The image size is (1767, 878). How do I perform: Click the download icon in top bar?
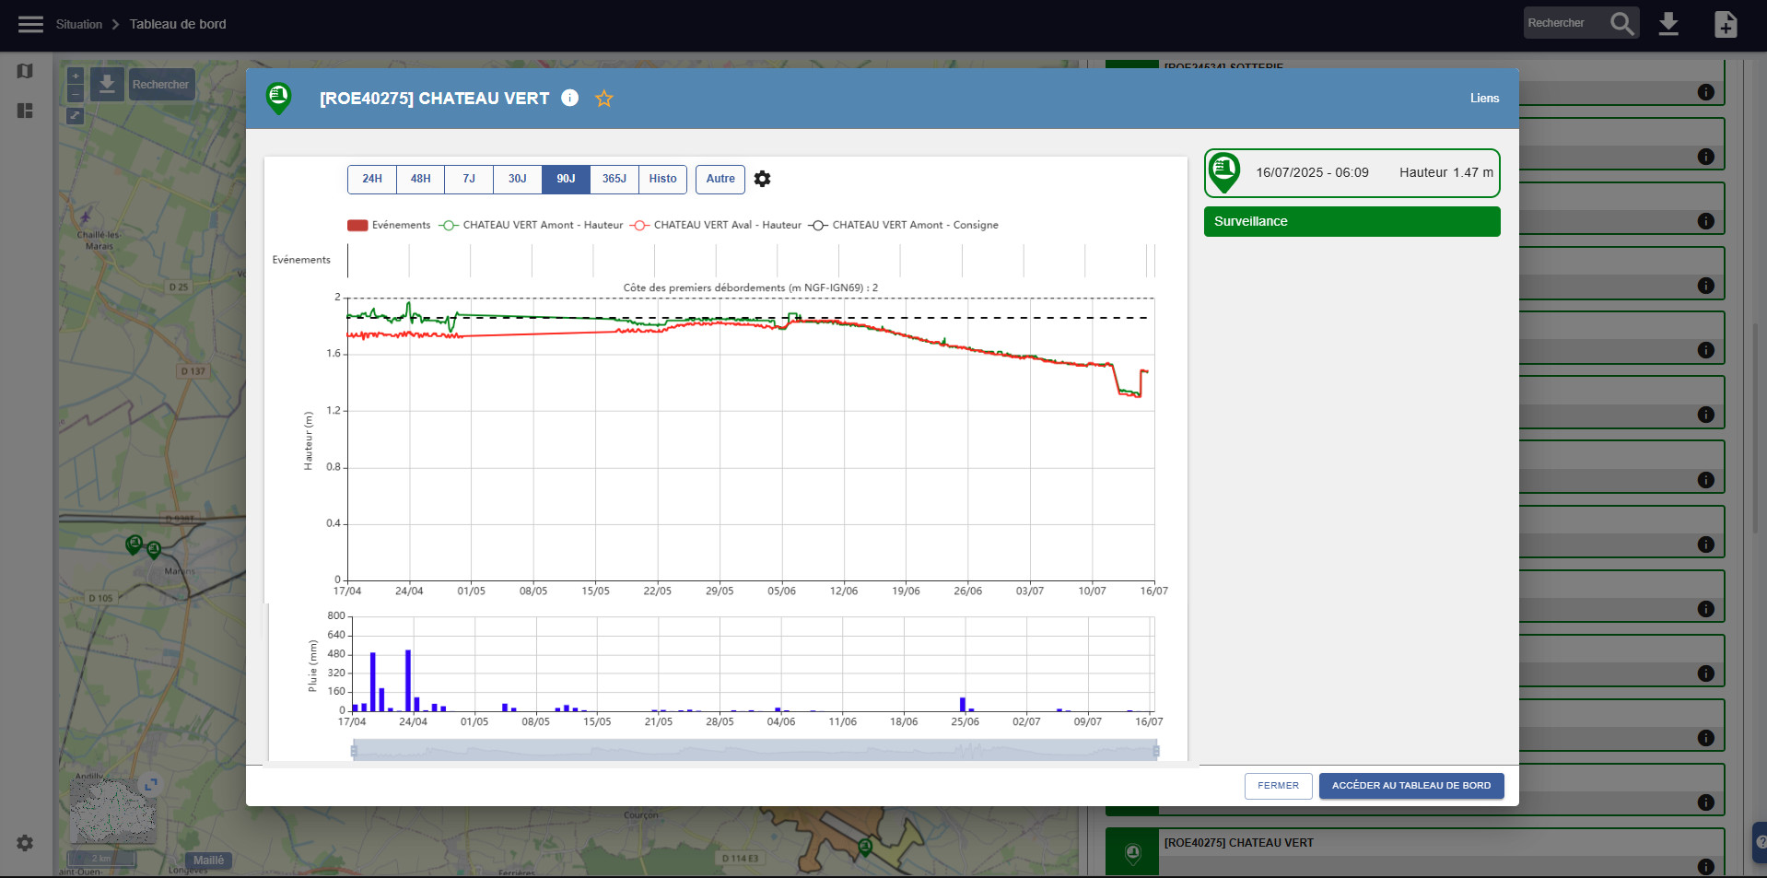pos(1668,24)
